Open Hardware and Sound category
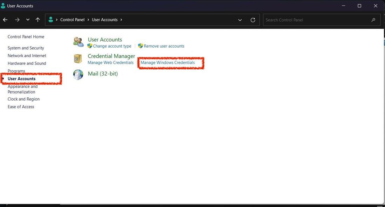The height and width of the screenshot is (207, 385). pos(27,63)
